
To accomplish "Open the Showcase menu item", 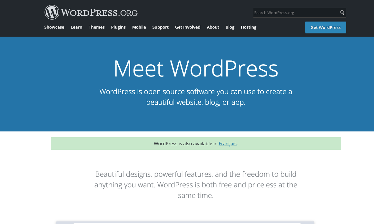I will 54,27.
